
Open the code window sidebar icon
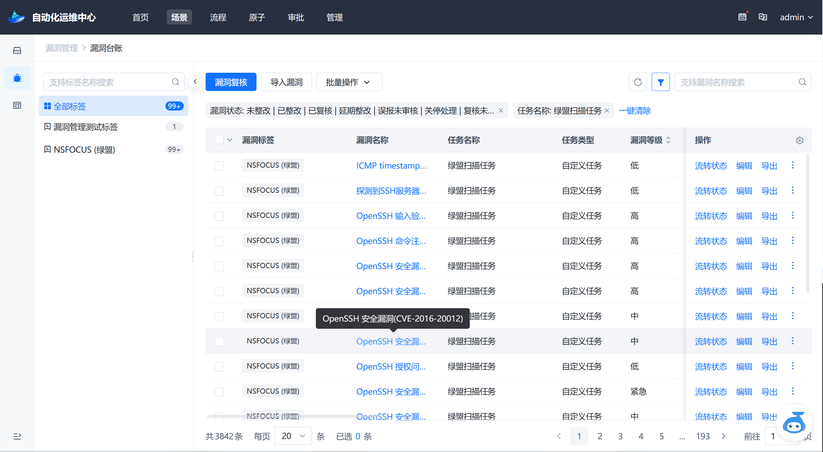[x=17, y=105]
